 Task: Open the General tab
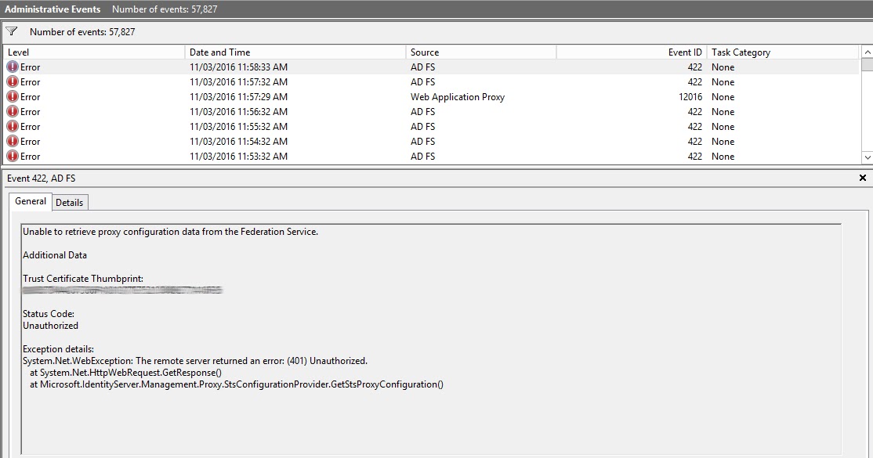30,201
